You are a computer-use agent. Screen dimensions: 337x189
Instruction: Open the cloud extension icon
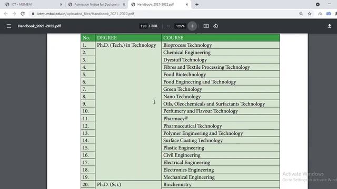[x=320, y=14]
